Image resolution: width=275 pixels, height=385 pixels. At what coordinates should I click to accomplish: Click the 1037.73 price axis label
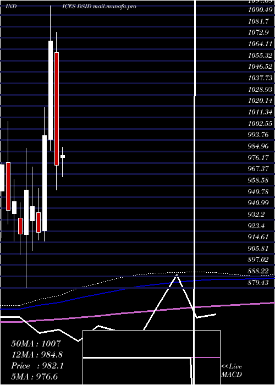[x=260, y=78]
